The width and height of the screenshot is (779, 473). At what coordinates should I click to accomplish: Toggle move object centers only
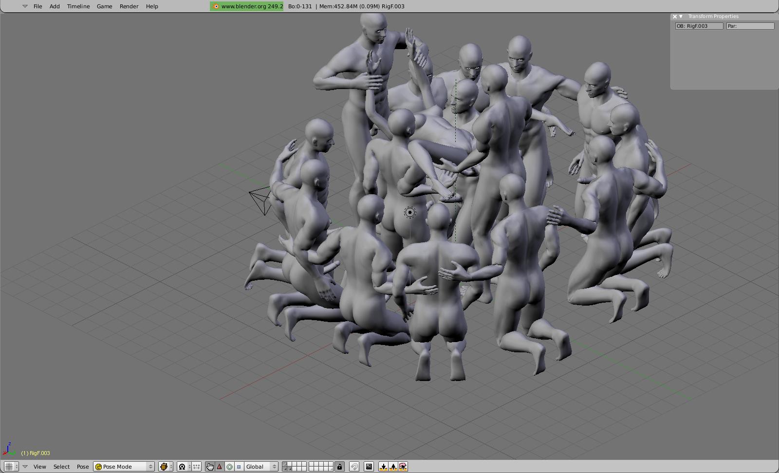(196, 467)
